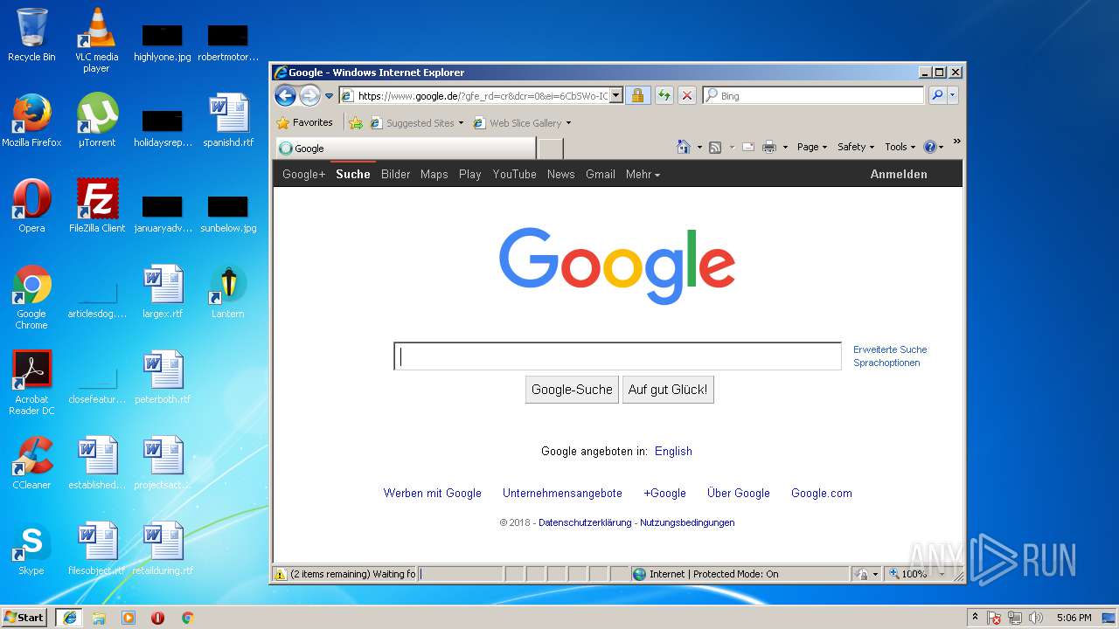Click the Read Mail icon

(748, 147)
